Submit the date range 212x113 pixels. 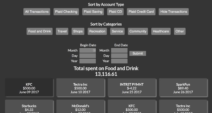138,53
